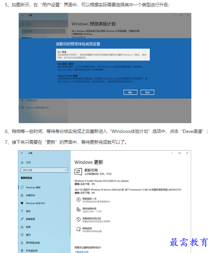Image resolution: width=211 pixels, height=253 pixels.
Task: Click the 暂停更新 7 天 pause icon
Action: (x=78, y=200)
